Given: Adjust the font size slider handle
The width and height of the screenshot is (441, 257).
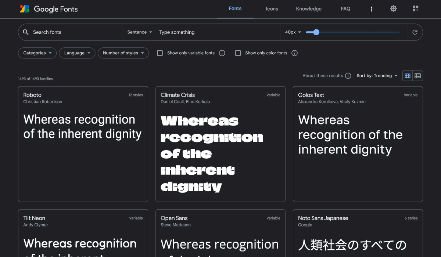Looking at the screenshot, I should (316, 32).
